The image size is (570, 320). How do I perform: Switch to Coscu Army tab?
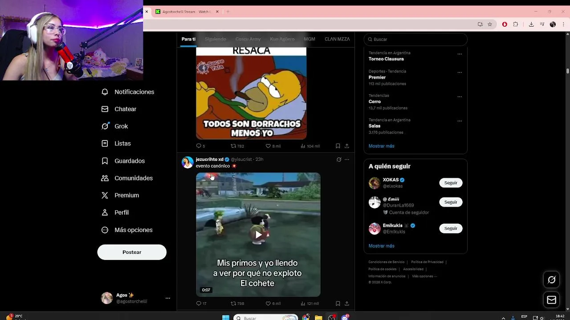click(x=248, y=39)
